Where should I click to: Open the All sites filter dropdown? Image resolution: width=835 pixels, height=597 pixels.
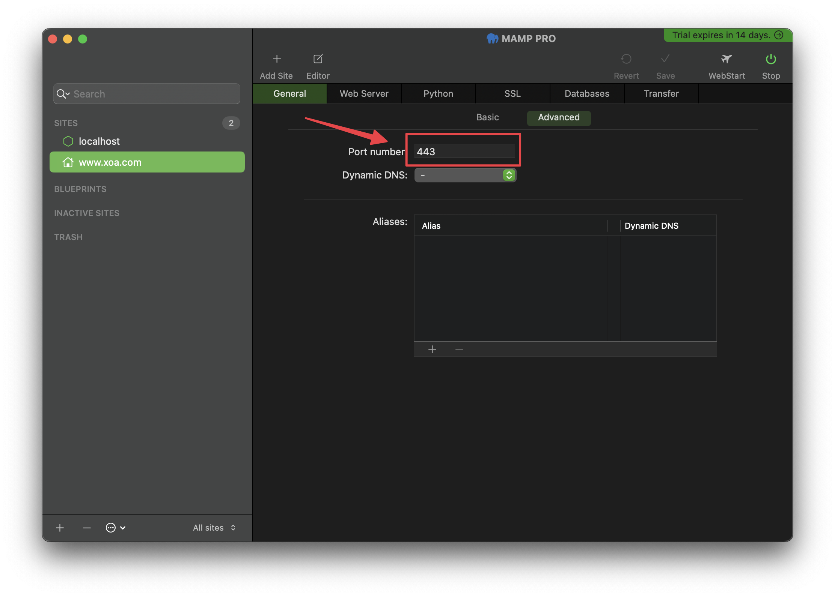coord(214,528)
